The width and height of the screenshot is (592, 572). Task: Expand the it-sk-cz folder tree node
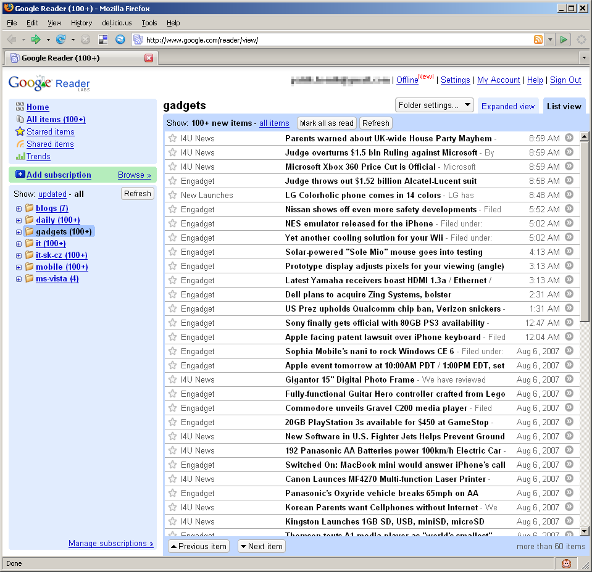coord(19,255)
